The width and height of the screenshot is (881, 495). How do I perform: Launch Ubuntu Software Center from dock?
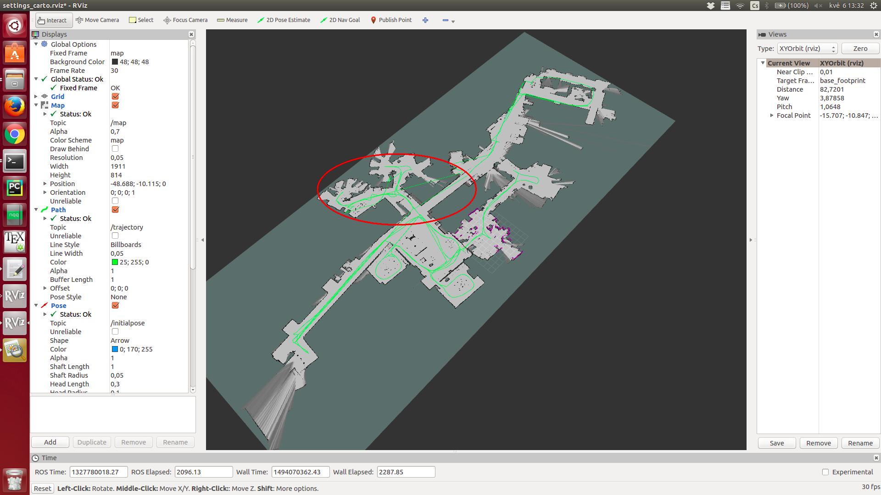[x=15, y=53]
